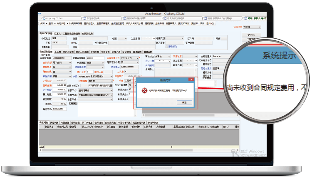Click the 第三方机构 column header
The image size is (312, 177).
pyautogui.click(x=87, y=127)
